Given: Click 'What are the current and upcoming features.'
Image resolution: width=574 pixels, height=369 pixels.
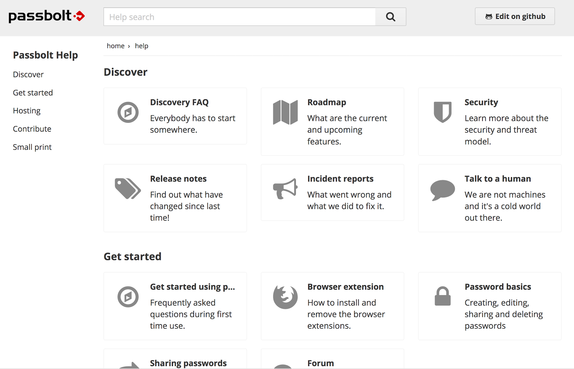Looking at the screenshot, I should click(x=347, y=130).
